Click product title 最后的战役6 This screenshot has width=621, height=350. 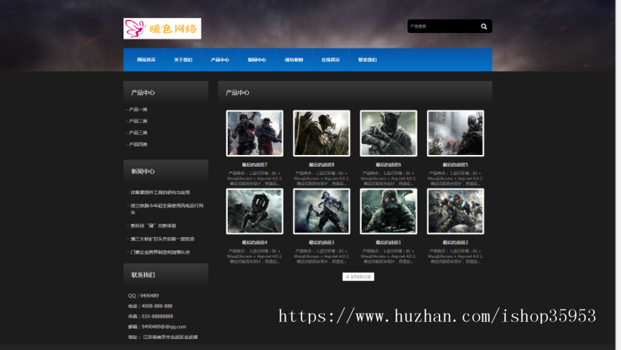388,165
